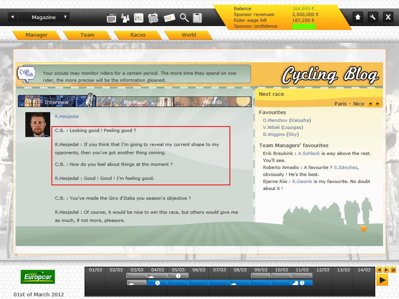The image size is (399, 299).
Task: Expand the Magazine dropdown arrow
Action: (x=65, y=17)
